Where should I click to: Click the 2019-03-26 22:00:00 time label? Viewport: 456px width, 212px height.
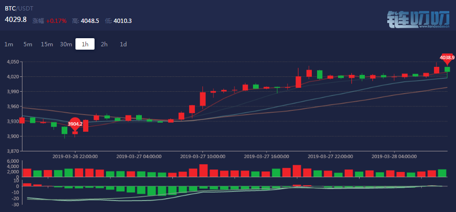75,156
